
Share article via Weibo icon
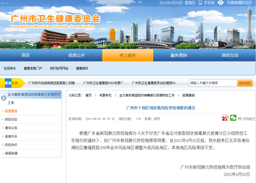225,118
